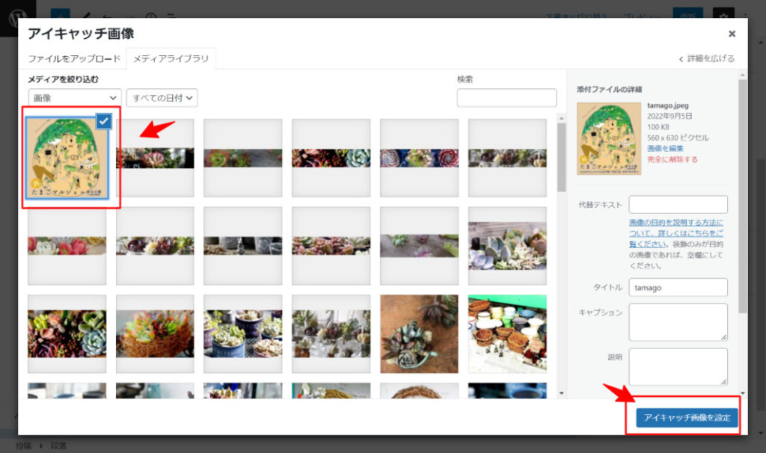766x453 pixels.
Task: Focus the 代替テキスト input field
Action: (x=678, y=204)
